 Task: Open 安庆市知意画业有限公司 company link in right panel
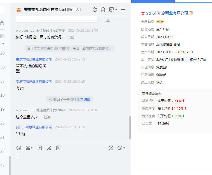(167, 13)
